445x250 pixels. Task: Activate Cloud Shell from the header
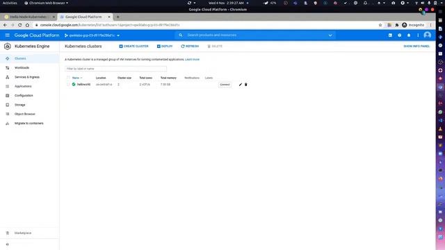click(390, 35)
